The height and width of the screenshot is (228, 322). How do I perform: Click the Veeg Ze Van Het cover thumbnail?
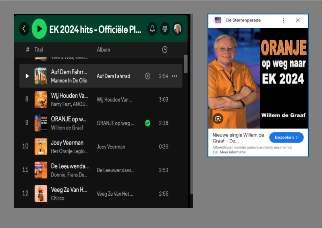(41, 193)
